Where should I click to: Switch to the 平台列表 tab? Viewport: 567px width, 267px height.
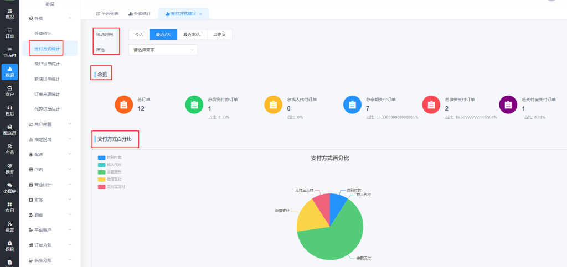coord(107,13)
